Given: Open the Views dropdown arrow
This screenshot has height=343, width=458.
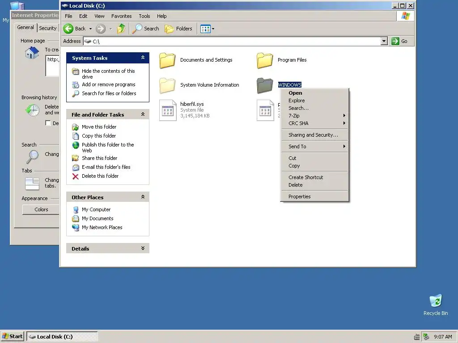Looking at the screenshot, I should (213, 29).
